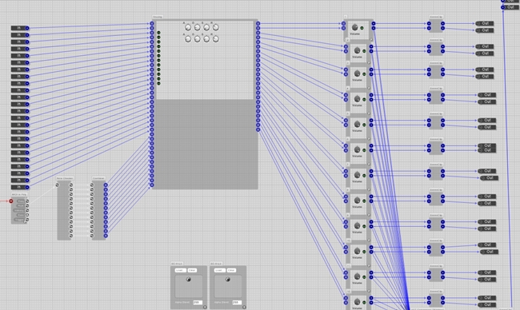
Task: Click Clear on the left XY pad panel
Action: (x=192, y=270)
